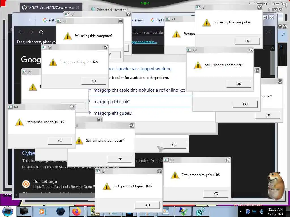Switch to the 'half' Google search tab
Image resolution: width=290 pixels, height=217 pixels.
(157, 20)
